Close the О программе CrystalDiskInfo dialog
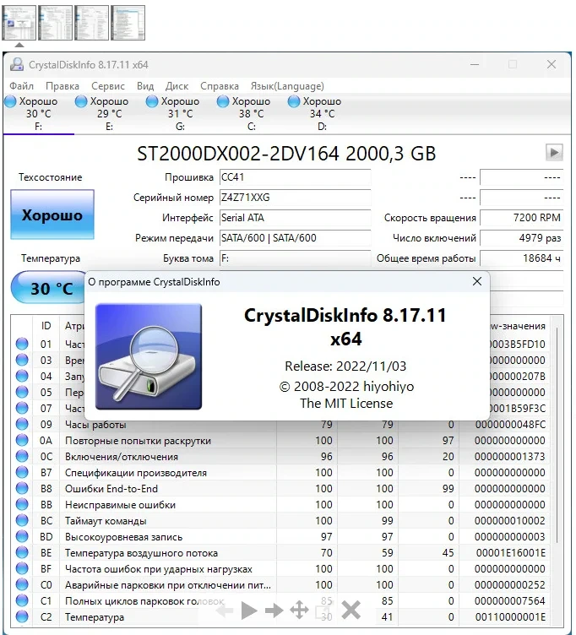576x635 pixels. 477,281
